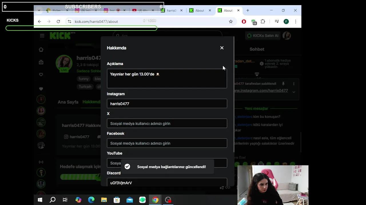
Task: Click the KICK logo
Action: tap(61, 36)
